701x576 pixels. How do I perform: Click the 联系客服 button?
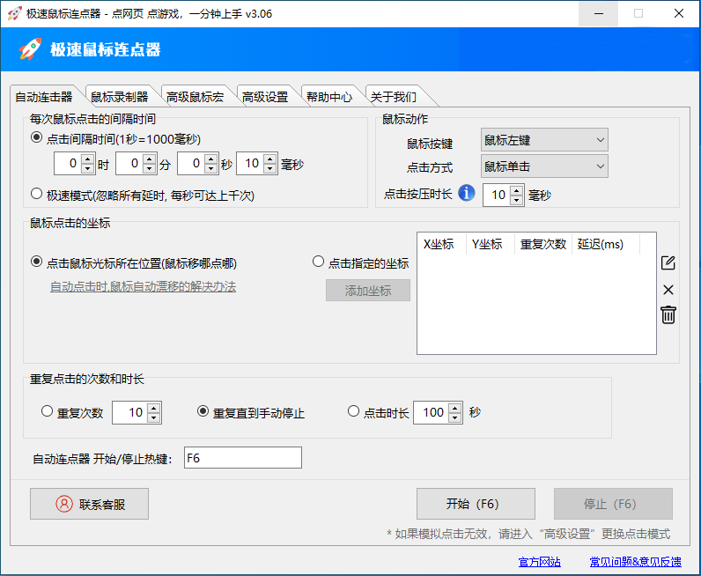coord(89,504)
